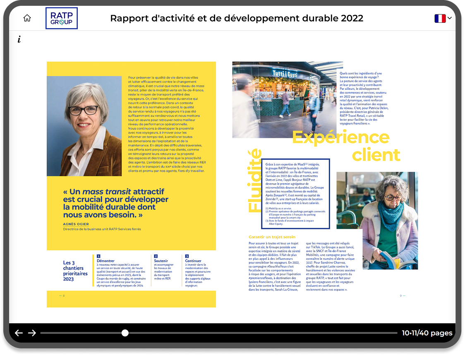Click the numbered '1' badge above Démontrer
Viewport: 465px width, 355px height.
pos(98,256)
